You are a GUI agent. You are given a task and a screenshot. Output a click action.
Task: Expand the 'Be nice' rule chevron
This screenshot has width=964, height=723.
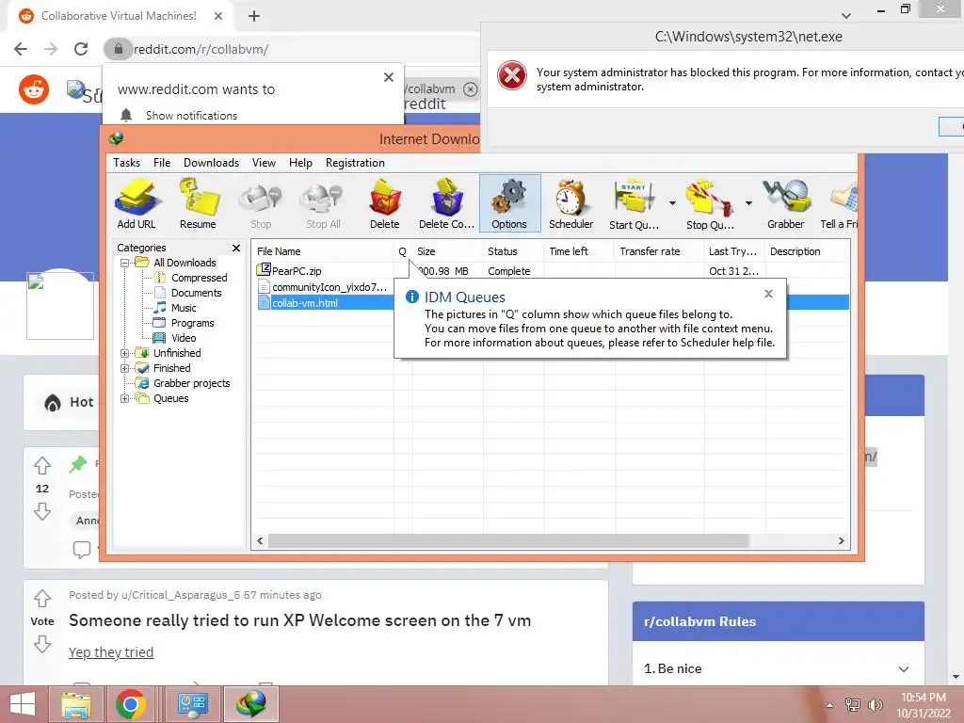click(x=904, y=669)
